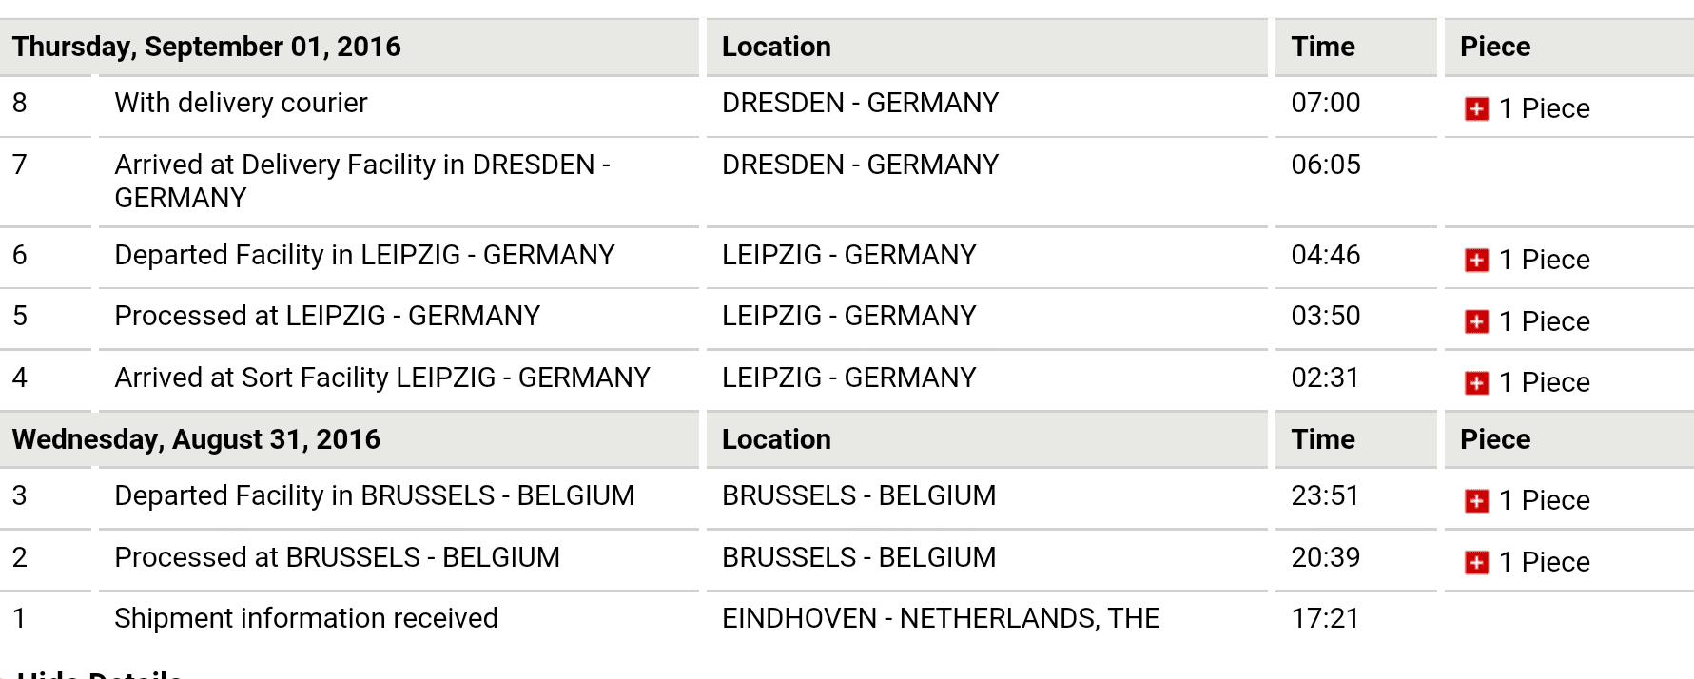Click the top Piece column header
The height and width of the screenshot is (679, 1694).
[1495, 47]
